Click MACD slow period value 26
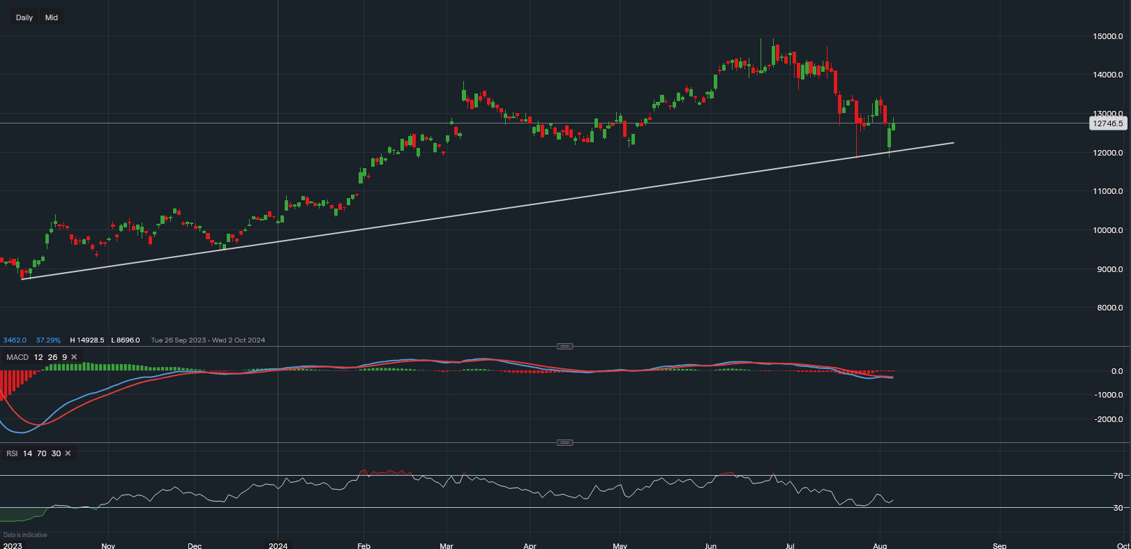The image size is (1131, 549). pos(52,357)
